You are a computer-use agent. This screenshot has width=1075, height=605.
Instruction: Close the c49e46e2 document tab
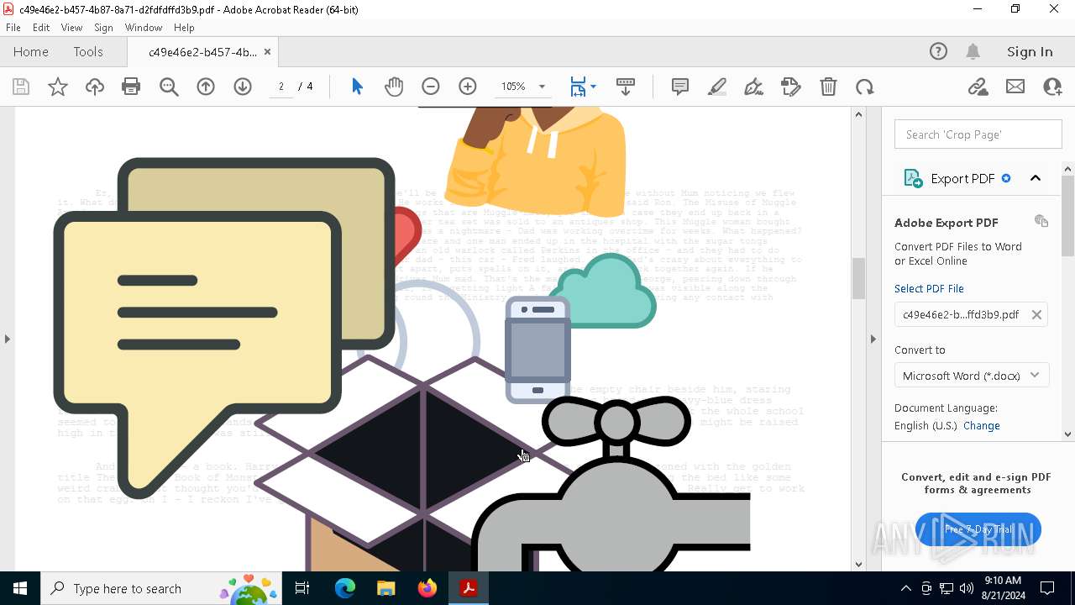(x=267, y=52)
